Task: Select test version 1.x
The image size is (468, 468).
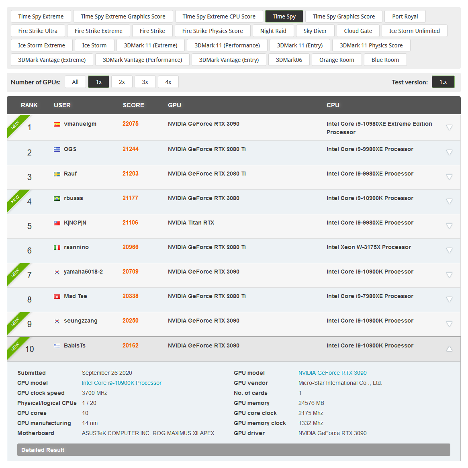Action: coord(443,82)
